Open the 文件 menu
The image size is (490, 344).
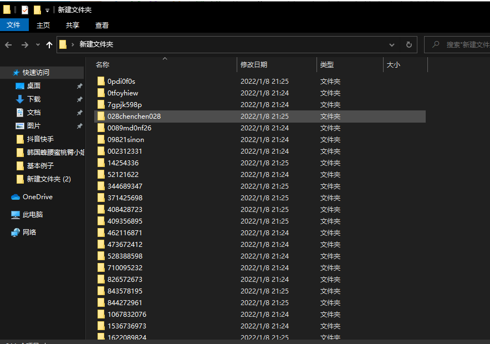tap(14, 25)
